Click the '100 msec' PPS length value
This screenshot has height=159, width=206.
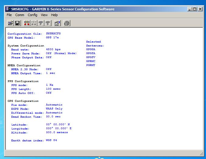click(x=53, y=89)
